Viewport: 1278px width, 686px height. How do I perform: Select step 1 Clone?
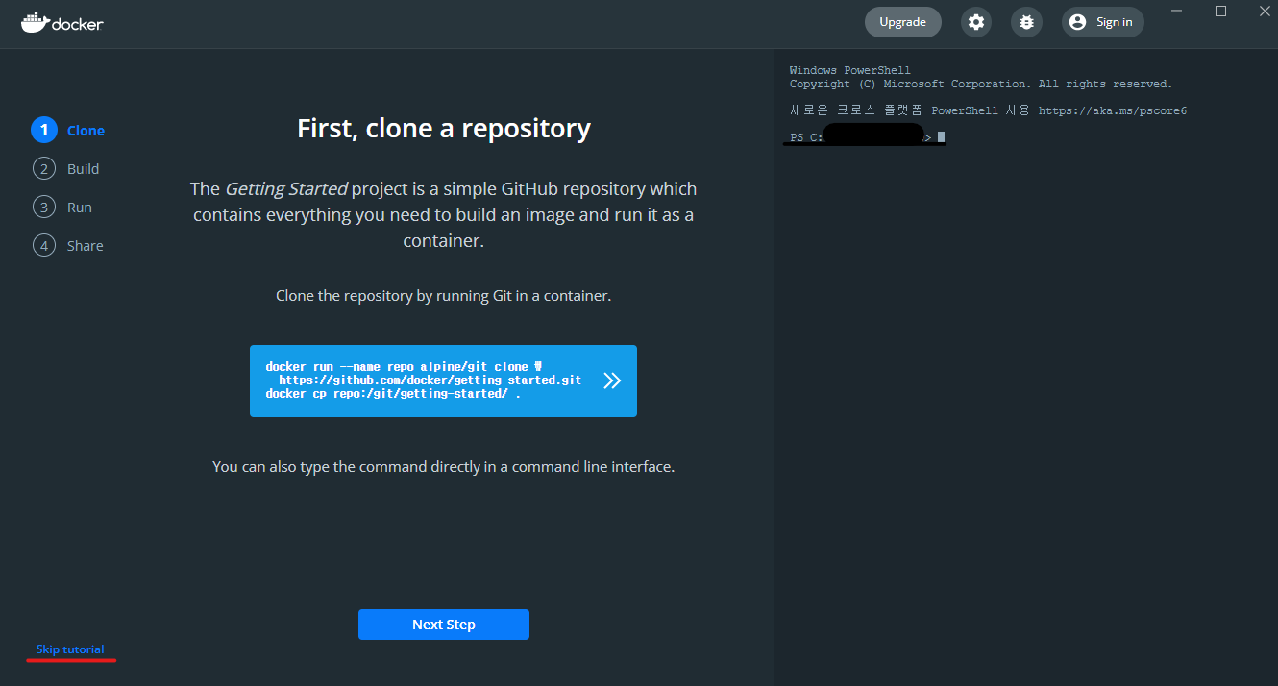pos(68,131)
